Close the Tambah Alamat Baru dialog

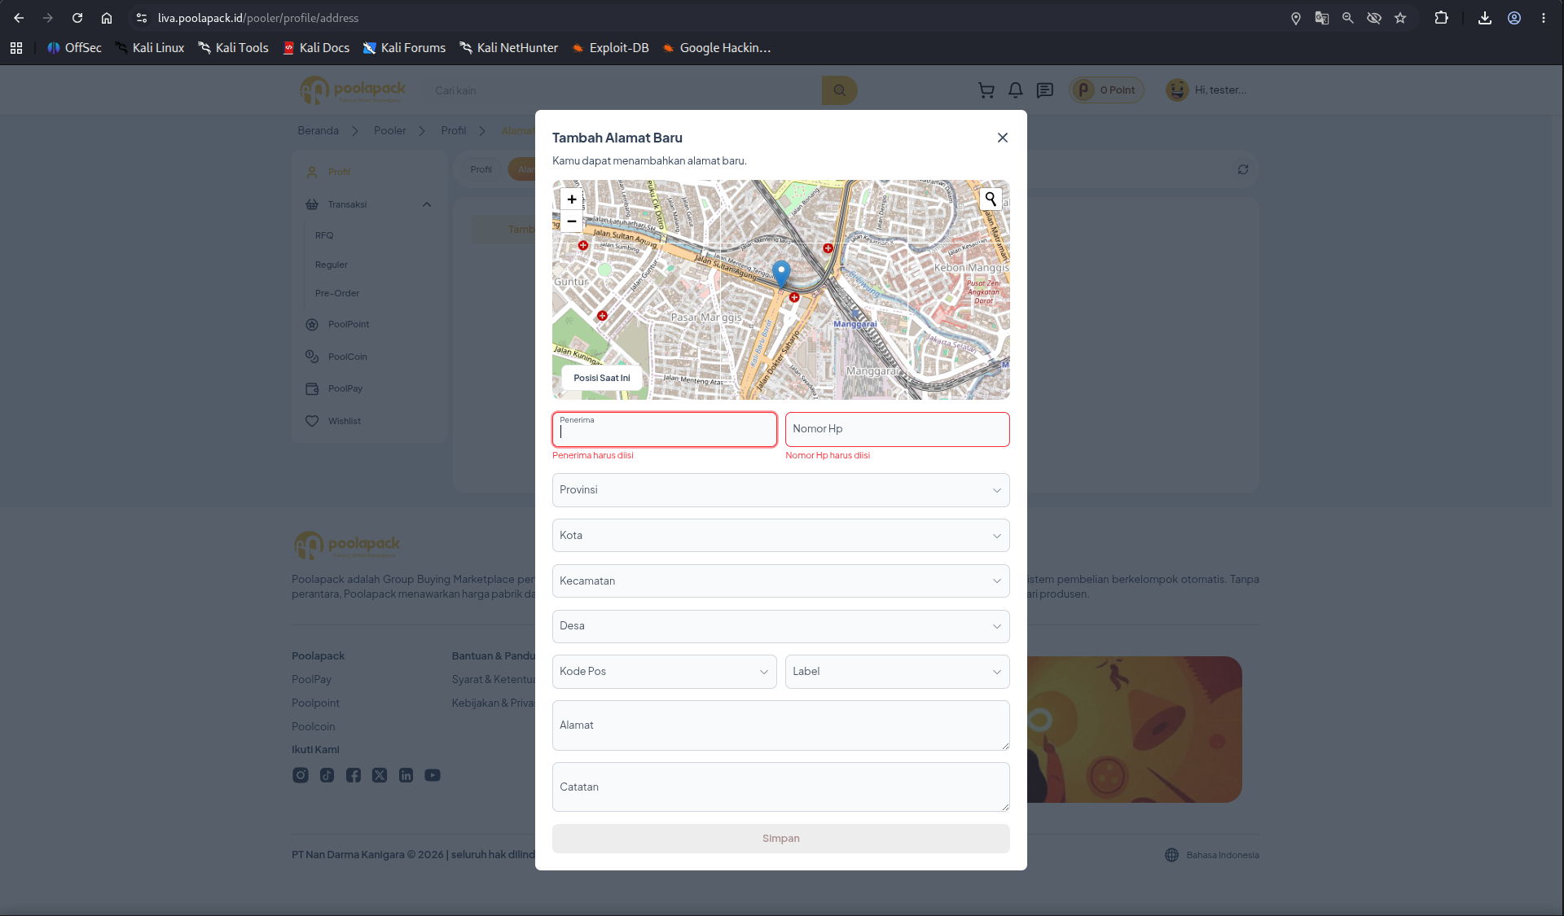coord(1003,138)
